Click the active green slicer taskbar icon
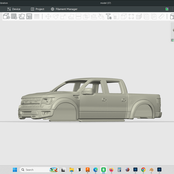 click(x=104, y=170)
